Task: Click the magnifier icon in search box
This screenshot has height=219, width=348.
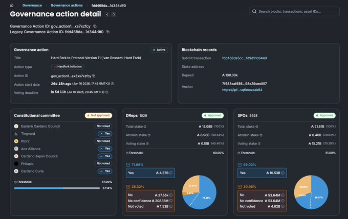Action: point(254,12)
